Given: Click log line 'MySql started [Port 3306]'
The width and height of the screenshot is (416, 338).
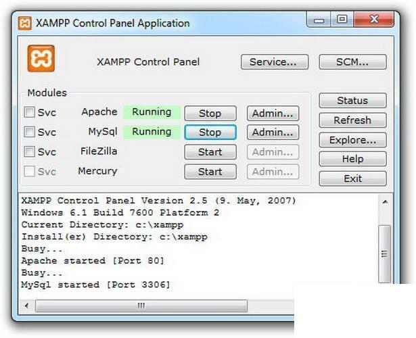Looking at the screenshot, I should coord(95,285).
